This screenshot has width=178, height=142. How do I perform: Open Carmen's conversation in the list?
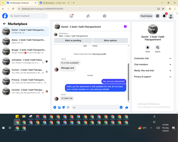(x=25, y=71)
